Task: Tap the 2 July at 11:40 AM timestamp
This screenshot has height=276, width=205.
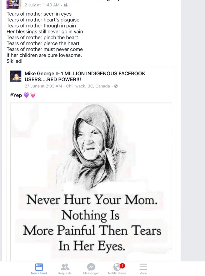Action: click(42, 5)
